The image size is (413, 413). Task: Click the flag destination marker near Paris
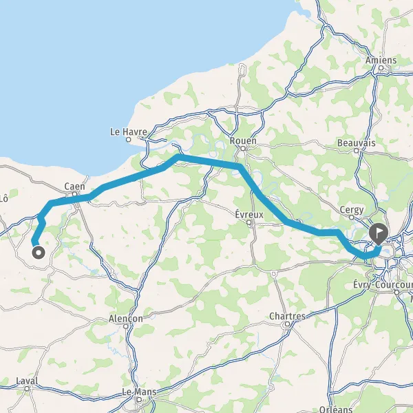coord(379,234)
